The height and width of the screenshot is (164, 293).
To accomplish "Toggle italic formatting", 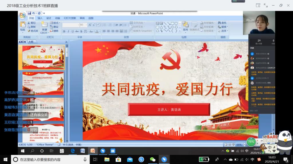I will pos(68,31).
